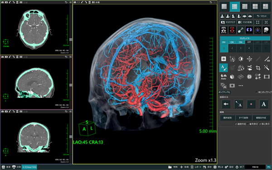This screenshot has height=170, width=272.
Task: Click the kidney preset icon
Action: (x=249, y=30)
